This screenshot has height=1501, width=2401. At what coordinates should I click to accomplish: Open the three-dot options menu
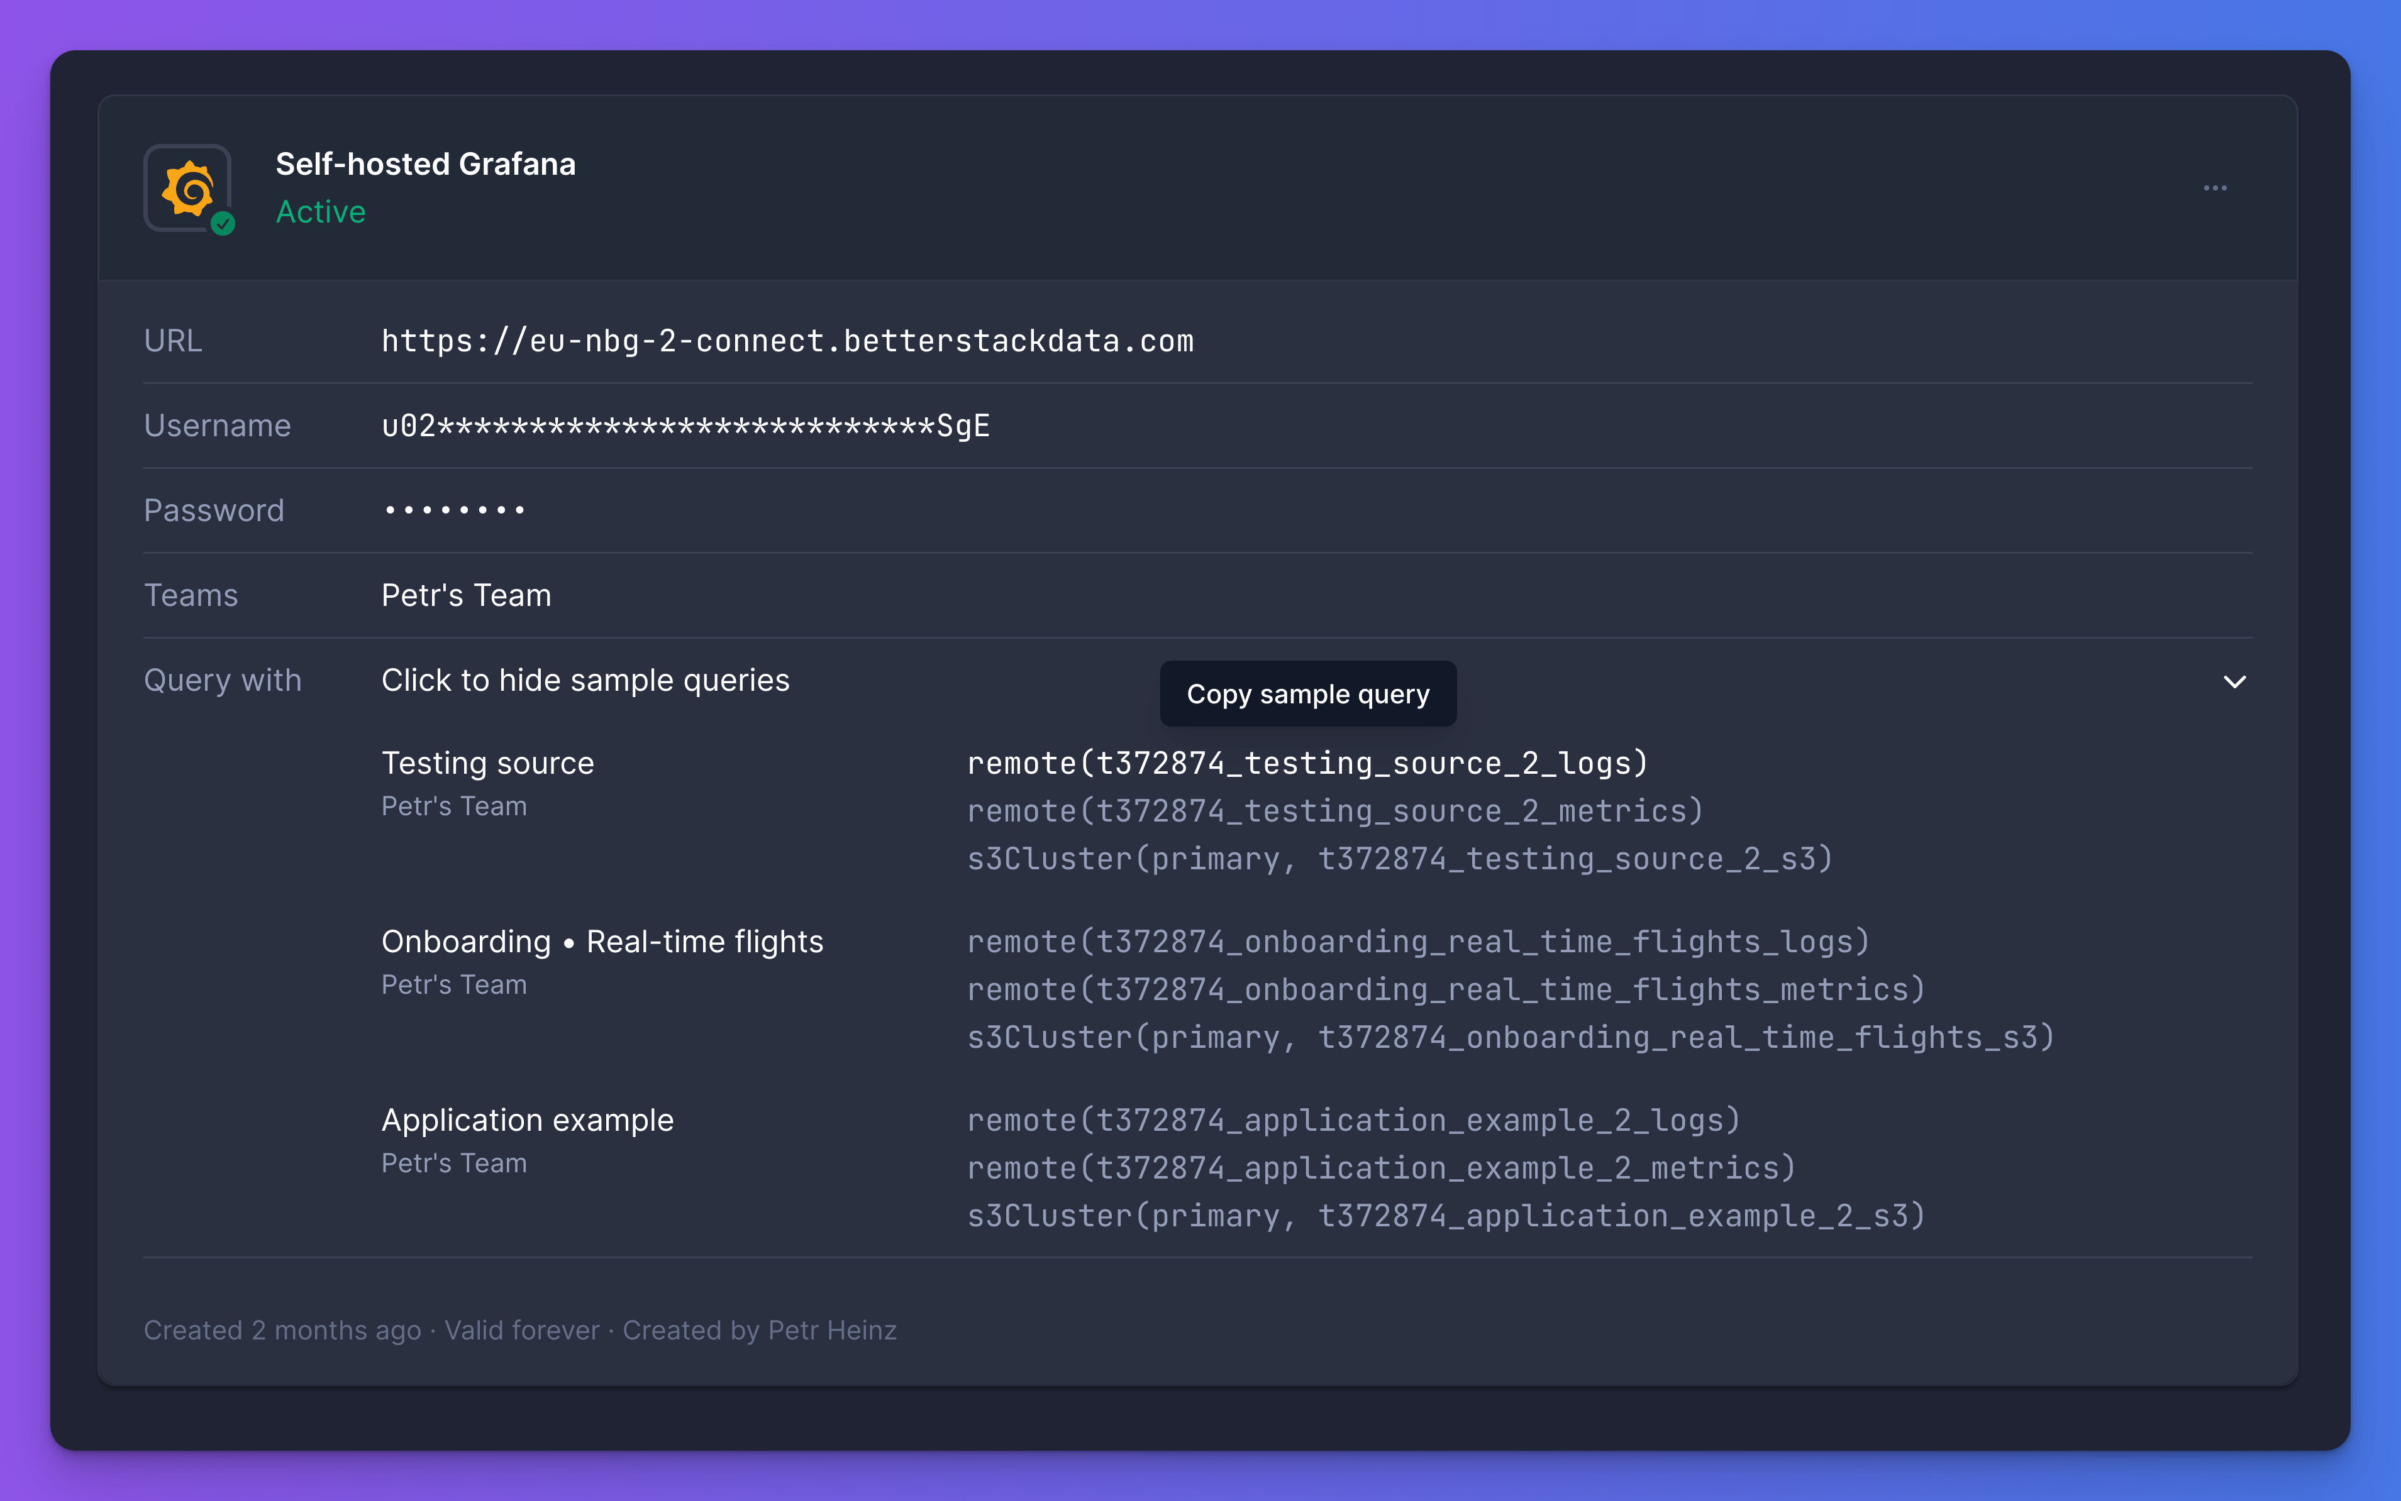(x=2216, y=187)
